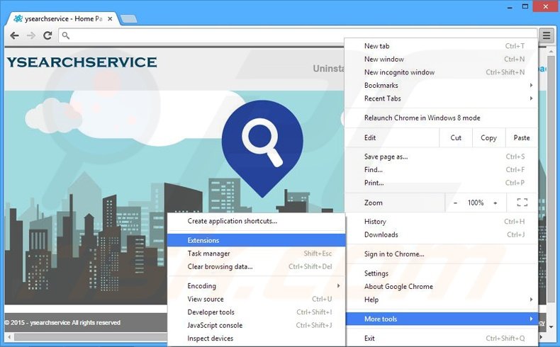Image resolution: width=560 pixels, height=347 pixels.
Task: Select Print... menu item
Action: tap(442, 183)
